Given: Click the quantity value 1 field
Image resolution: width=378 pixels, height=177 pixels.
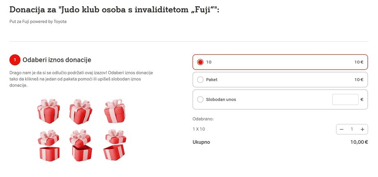Looking at the screenshot, I should pyautogui.click(x=352, y=129).
